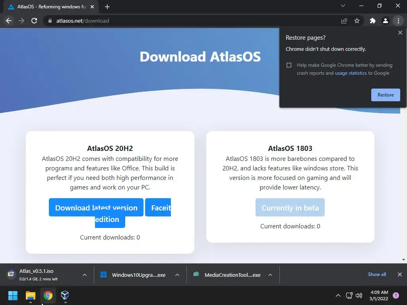Open the notification badge in tray
407x305 pixels.
[x=396, y=295]
